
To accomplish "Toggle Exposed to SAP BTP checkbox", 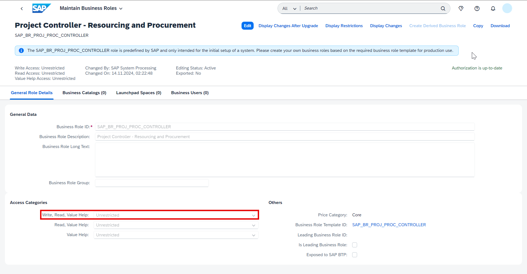I will pos(355,255).
